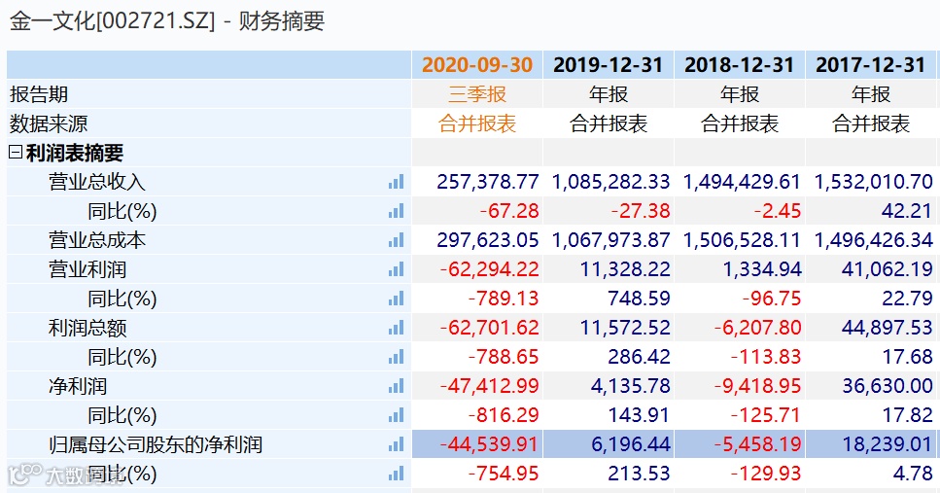The width and height of the screenshot is (940, 493).
Task: Open chart icon for 营业总收入 row
Action: coord(396,182)
